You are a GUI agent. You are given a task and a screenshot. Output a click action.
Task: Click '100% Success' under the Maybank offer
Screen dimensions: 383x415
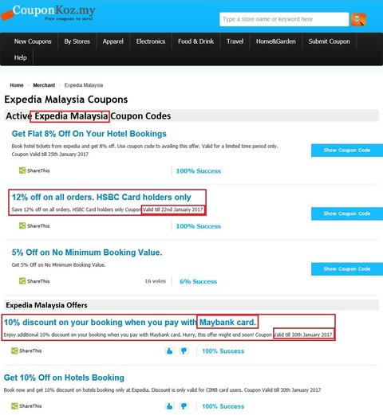[x=223, y=351]
